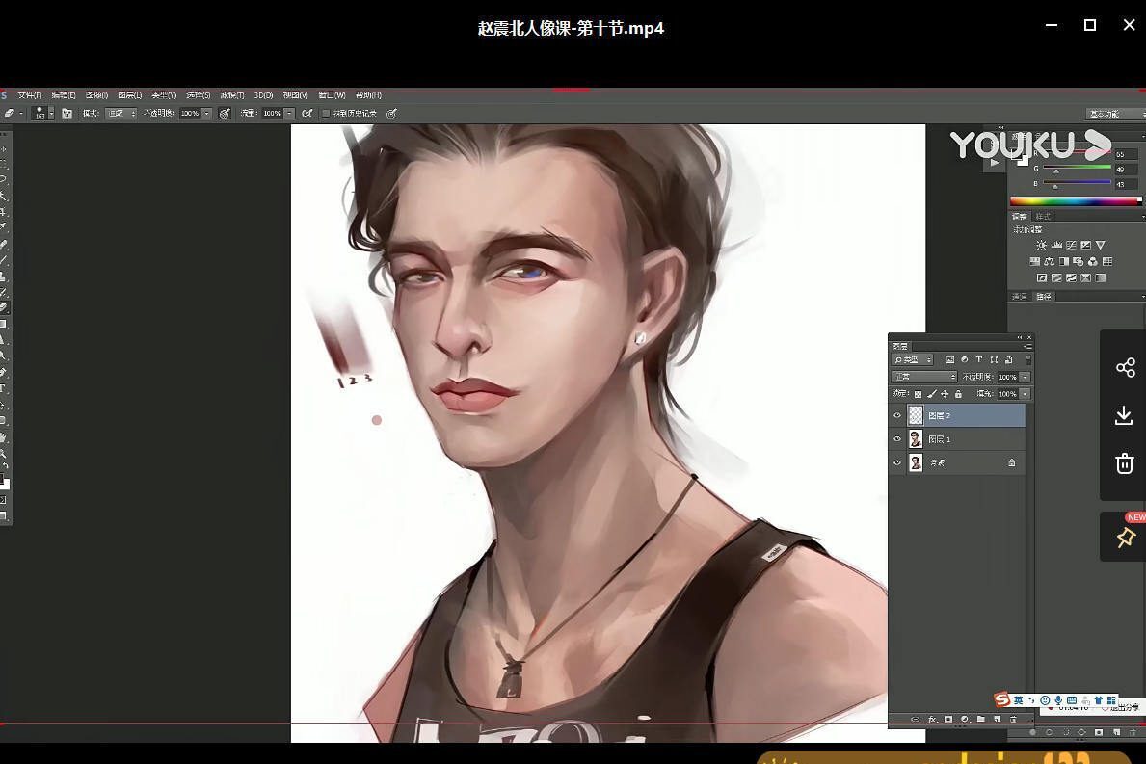
Task: Click the trash delete icon in the Youku sidebar
Action: click(1124, 463)
